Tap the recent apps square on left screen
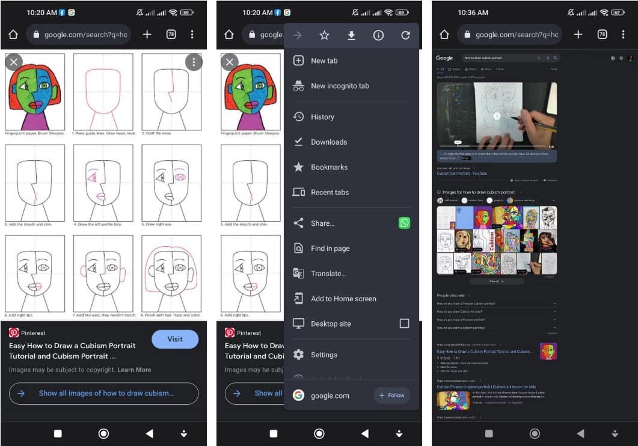The image size is (638, 446). (58, 433)
